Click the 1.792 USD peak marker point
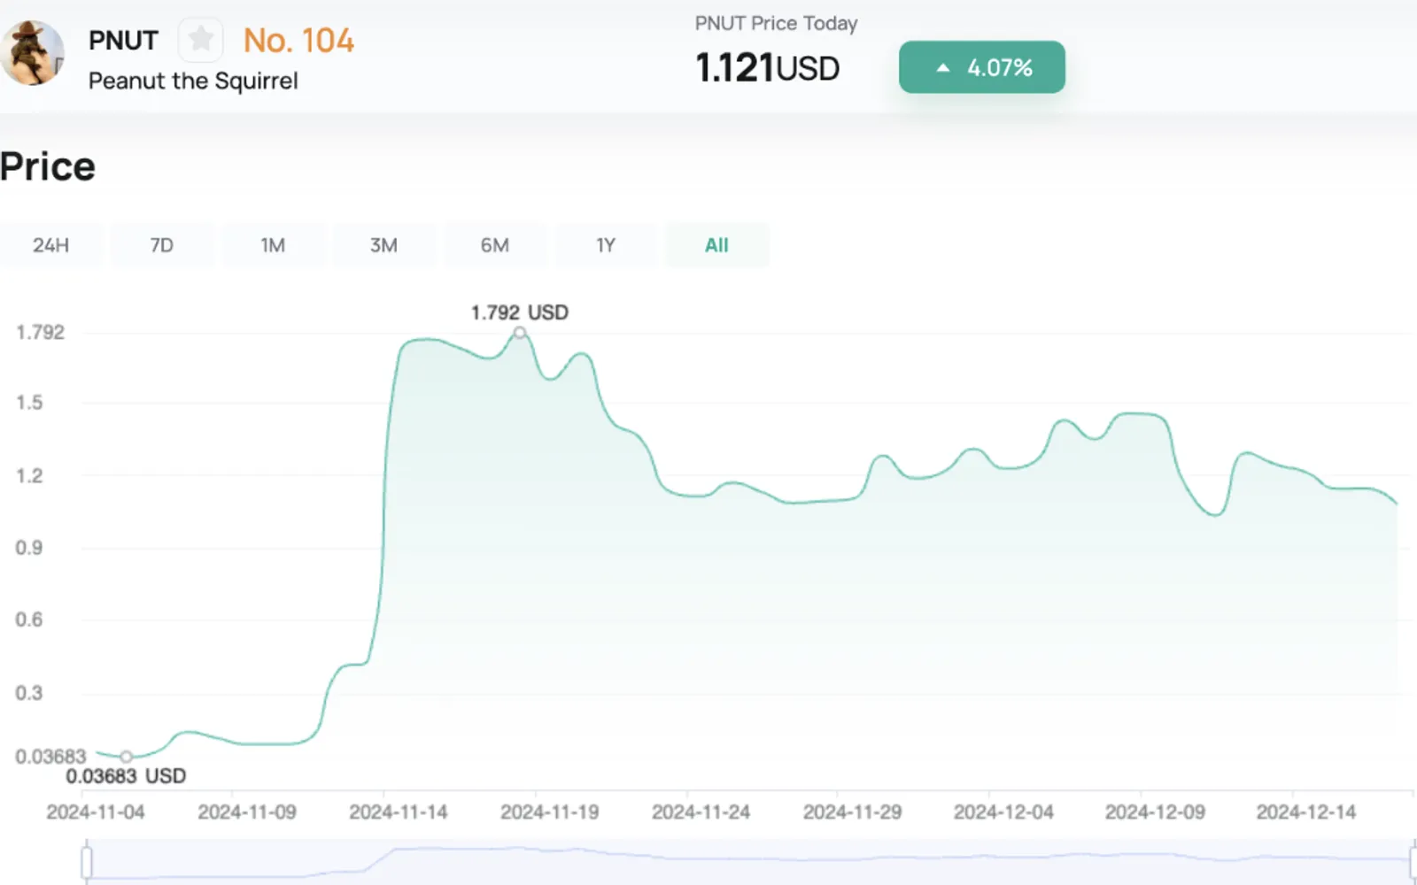The image size is (1417, 885). pyautogui.click(x=520, y=333)
